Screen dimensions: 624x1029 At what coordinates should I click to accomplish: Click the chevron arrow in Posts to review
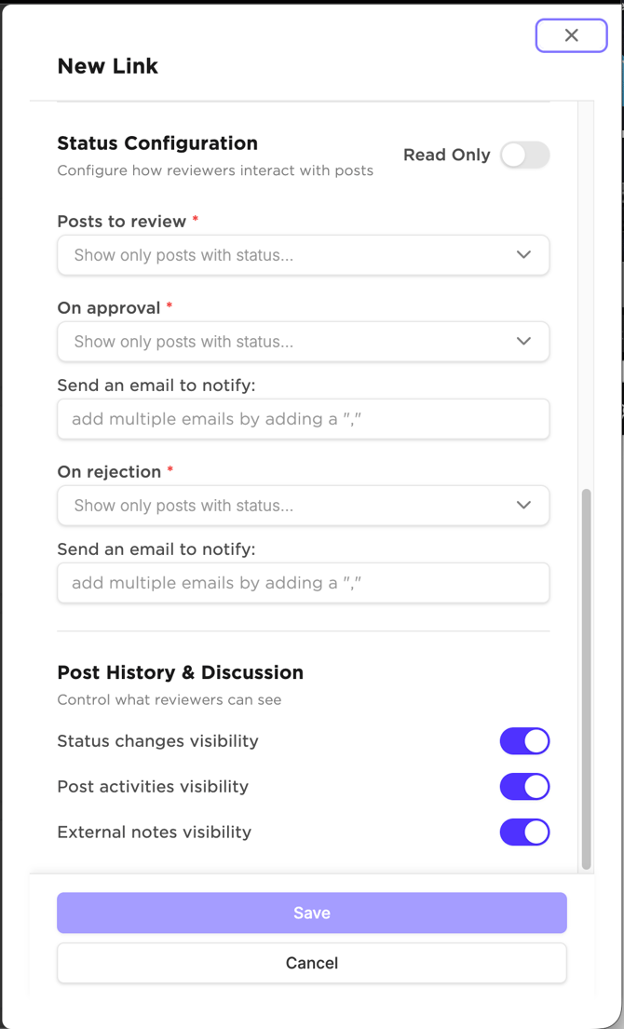(523, 255)
